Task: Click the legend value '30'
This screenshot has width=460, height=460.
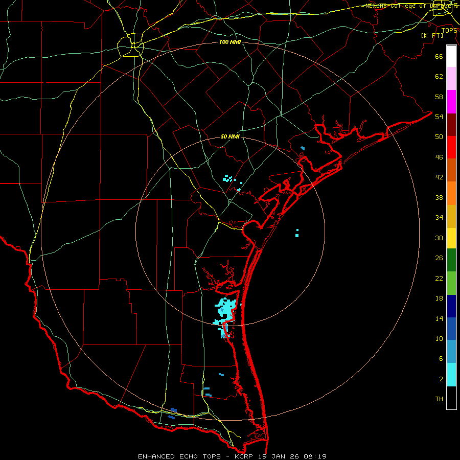Action: pos(439,238)
